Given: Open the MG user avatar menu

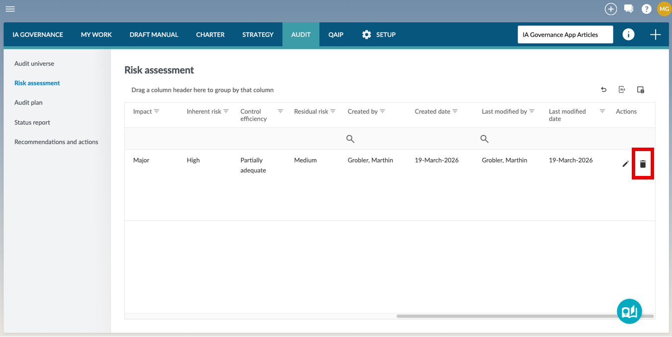Looking at the screenshot, I should coord(664,9).
